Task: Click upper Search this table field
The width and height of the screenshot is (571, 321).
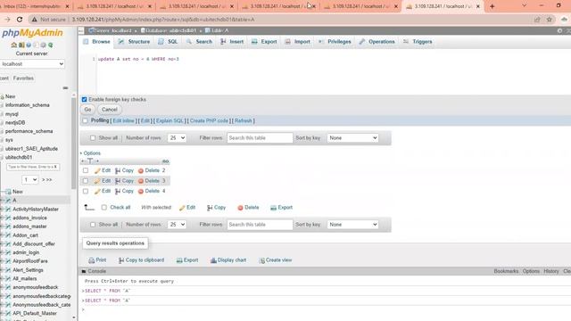Action: click(x=260, y=138)
